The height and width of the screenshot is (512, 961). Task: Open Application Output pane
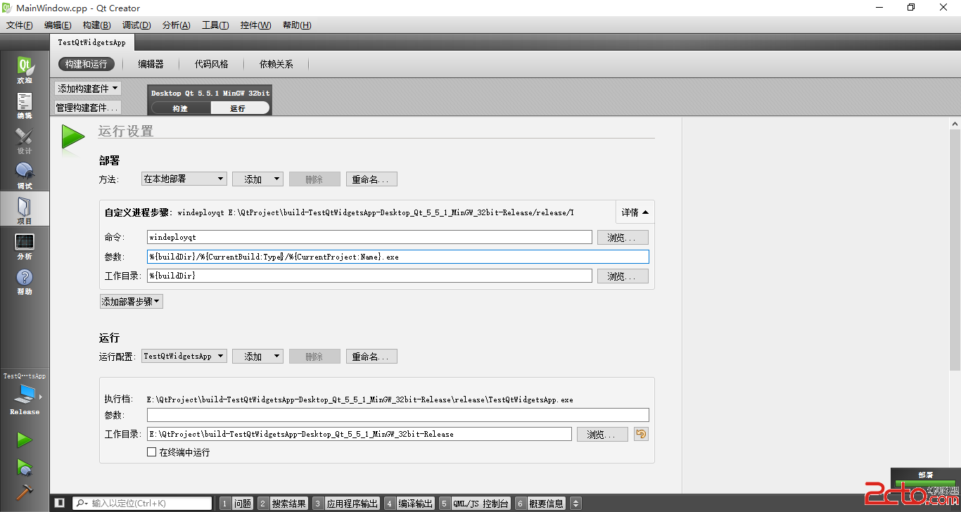click(345, 504)
